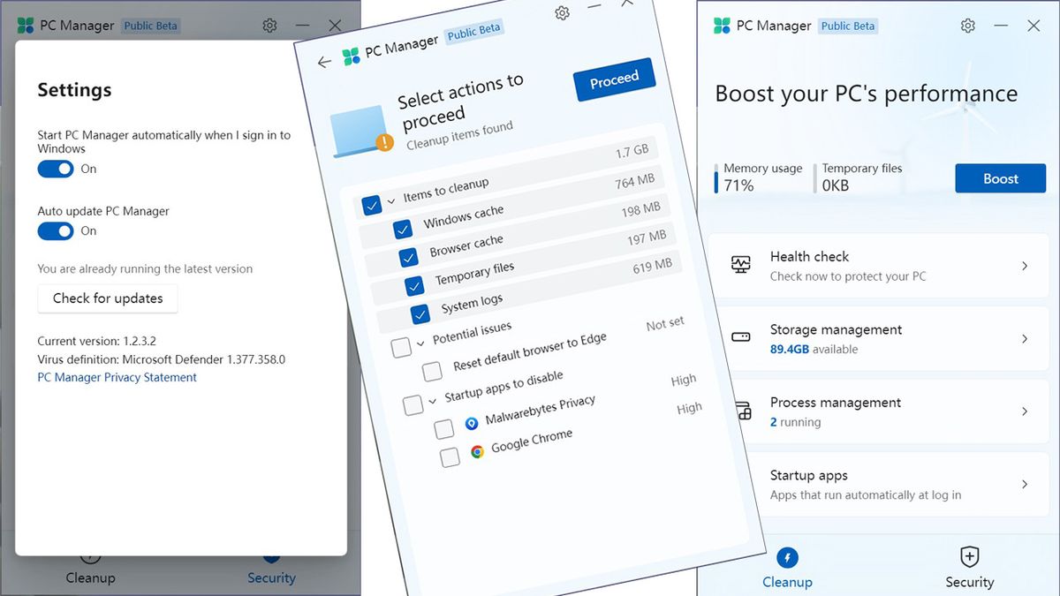Screen dimensions: 1060x596
Task: Select the Cleanup tab
Action: (x=787, y=568)
